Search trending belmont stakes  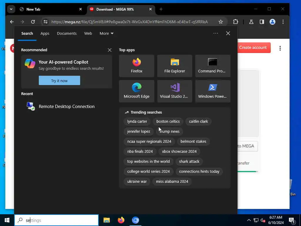(x=193, y=142)
